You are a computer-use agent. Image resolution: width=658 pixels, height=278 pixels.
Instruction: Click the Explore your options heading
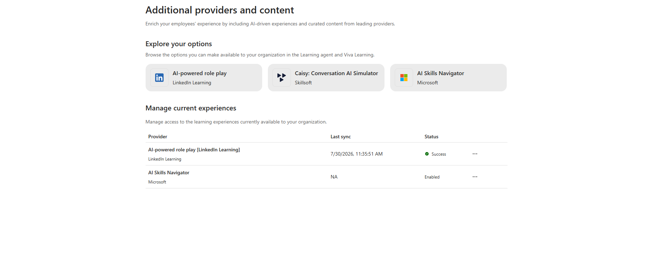tap(179, 44)
